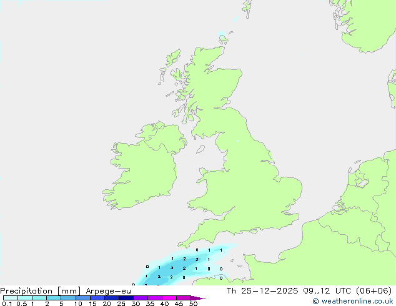Pick the dark navy swatch between 25 and 30
Viewport: 396px width, 306px height.
coord(126,298)
